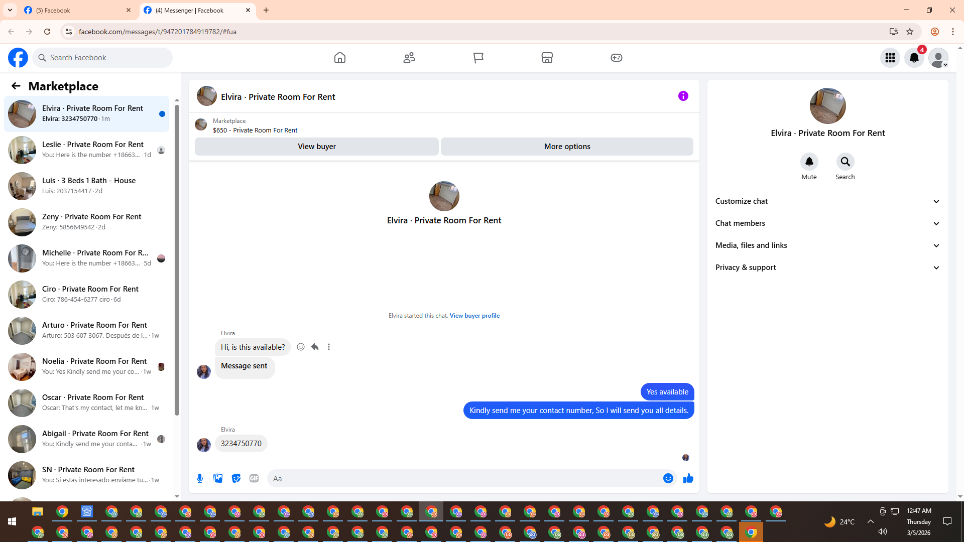
Task: Open the Pages flag icon
Action: click(x=478, y=58)
